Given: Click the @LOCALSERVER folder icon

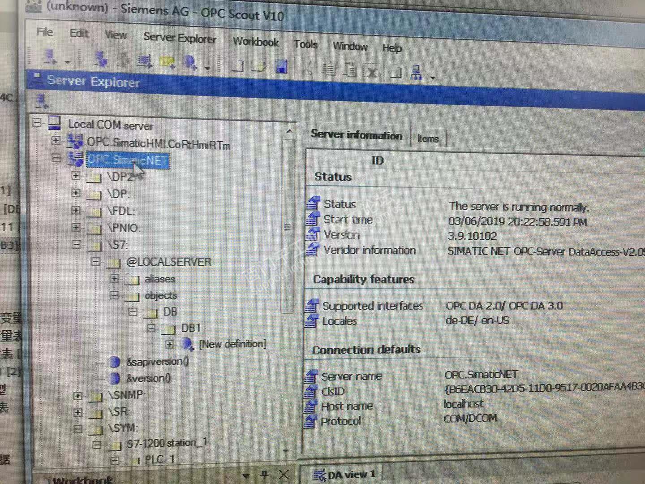Looking at the screenshot, I should coord(113,263).
